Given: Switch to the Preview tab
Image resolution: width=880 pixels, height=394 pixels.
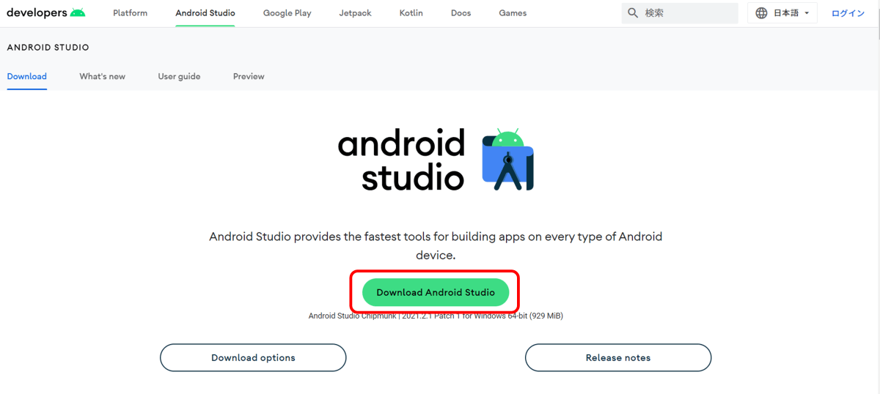Looking at the screenshot, I should point(249,76).
